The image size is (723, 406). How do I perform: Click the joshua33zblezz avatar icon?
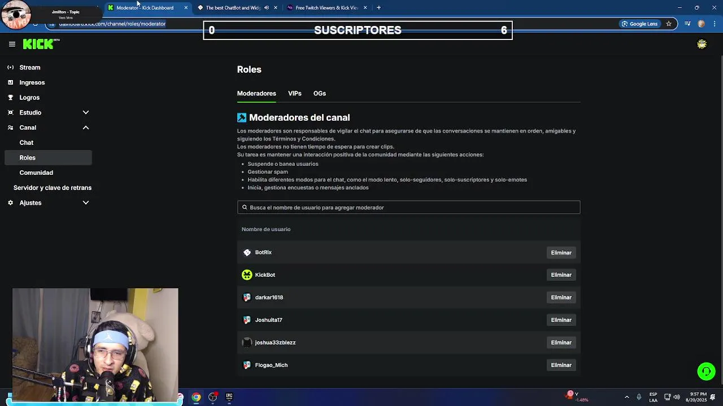click(247, 343)
